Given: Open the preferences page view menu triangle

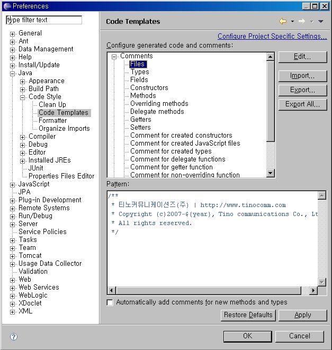Looking at the screenshot, I should click(320, 21).
